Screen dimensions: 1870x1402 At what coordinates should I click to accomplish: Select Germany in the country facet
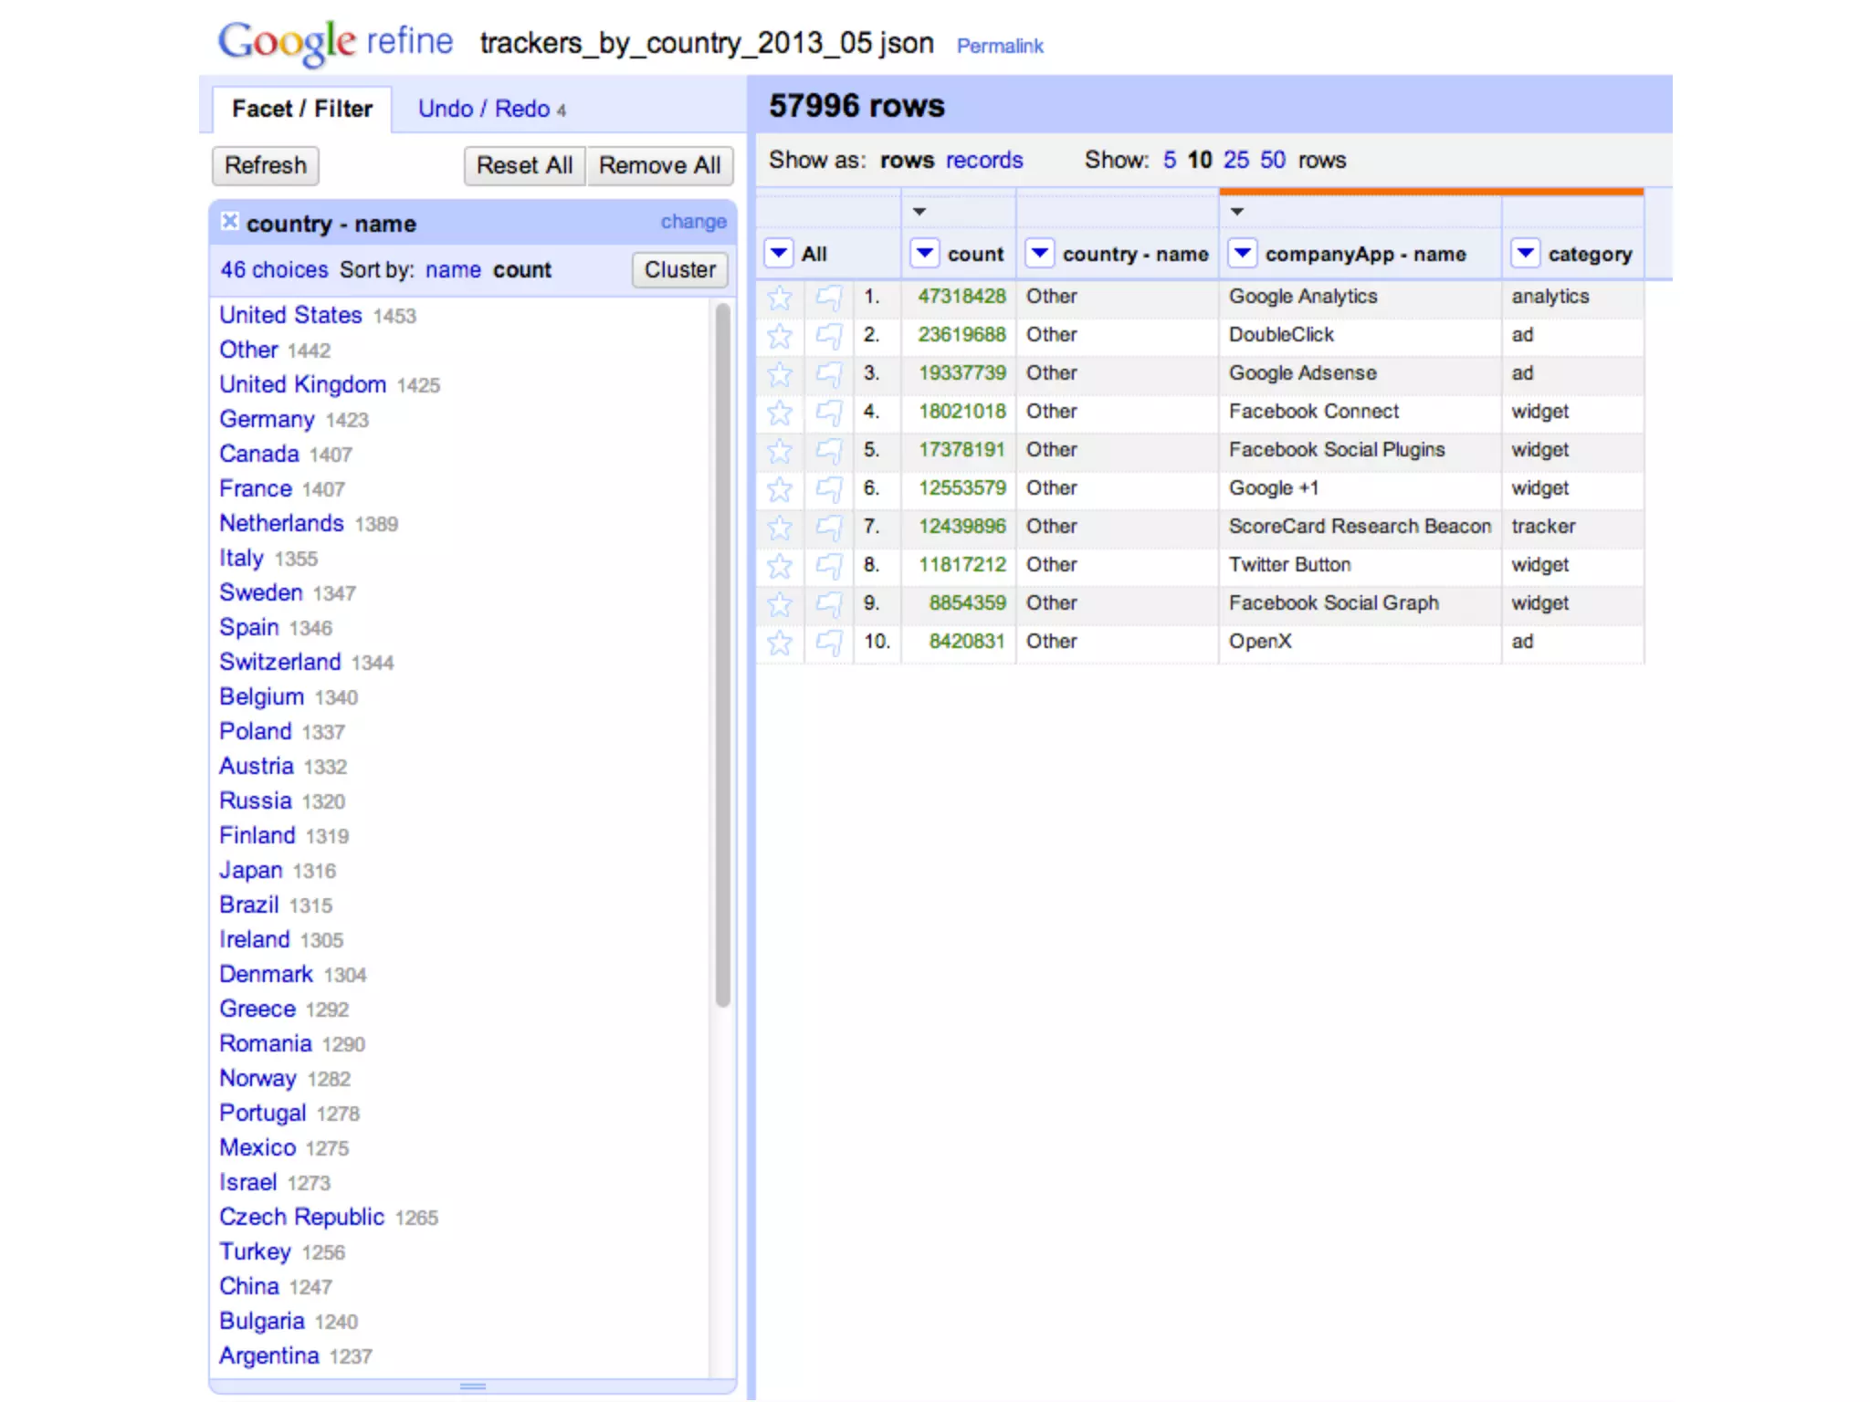267,419
